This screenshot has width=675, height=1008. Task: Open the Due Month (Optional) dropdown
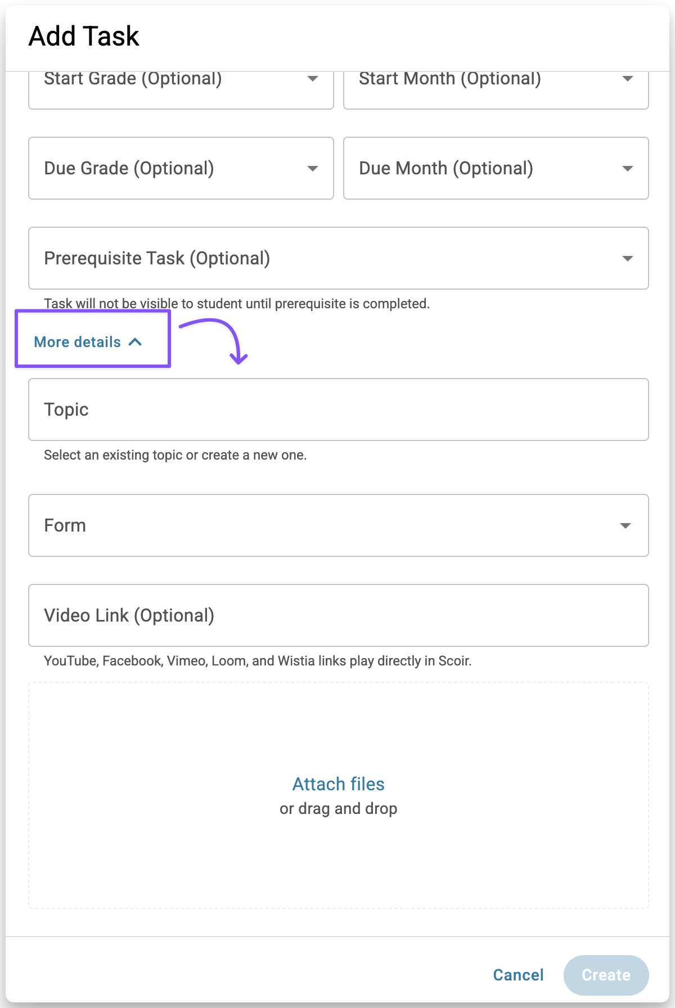pyautogui.click(x=484, y=168)
